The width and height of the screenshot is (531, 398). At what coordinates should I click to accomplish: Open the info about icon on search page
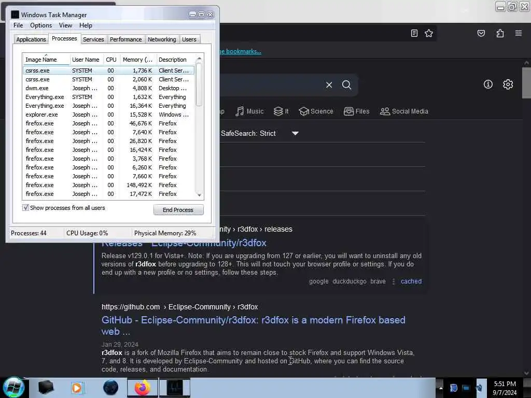pos(488,84)
